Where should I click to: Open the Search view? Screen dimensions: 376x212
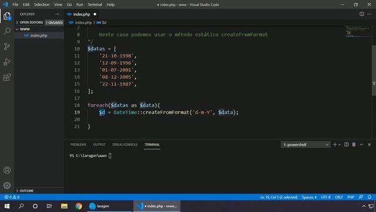click(x=7, y=31)
